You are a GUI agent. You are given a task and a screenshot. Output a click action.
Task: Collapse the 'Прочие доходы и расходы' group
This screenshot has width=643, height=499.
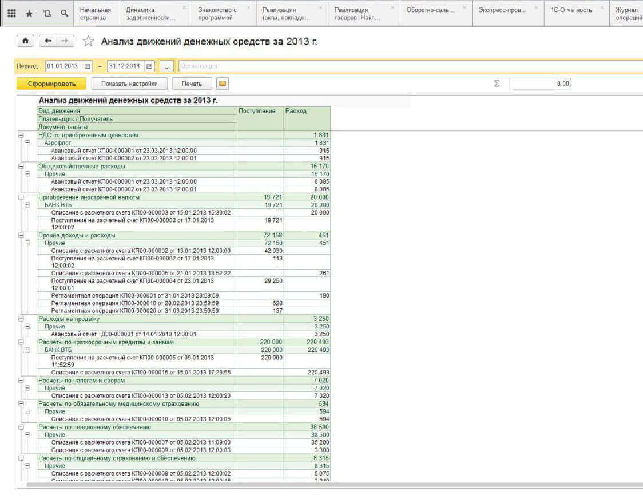coord(21,235)
